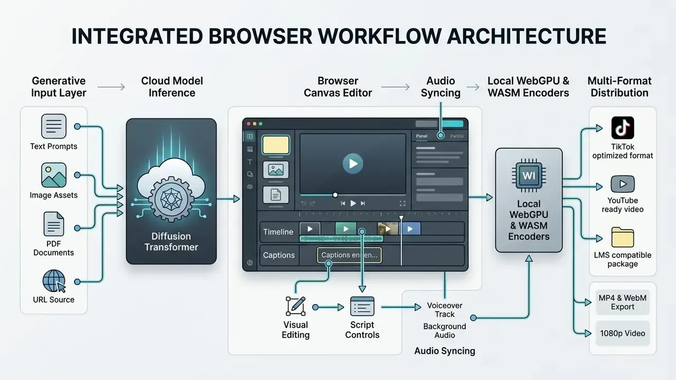Select the photo clip on the Timeline track

(x=388, y=228)
